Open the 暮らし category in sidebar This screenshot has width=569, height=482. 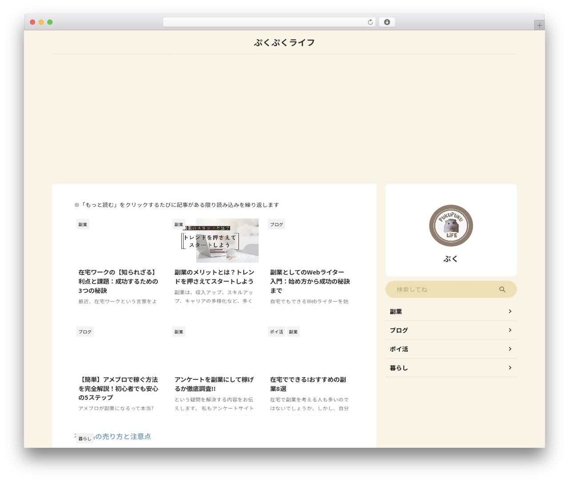pos(451,368)
